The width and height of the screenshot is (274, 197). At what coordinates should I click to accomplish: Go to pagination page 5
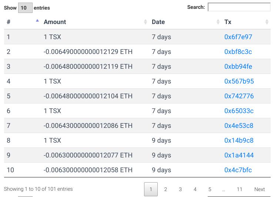click(210, 189)
